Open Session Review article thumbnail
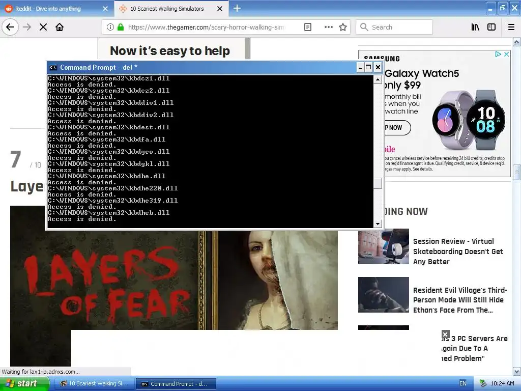This screenshot has width=521, height=391. click(x=384, y=246)
